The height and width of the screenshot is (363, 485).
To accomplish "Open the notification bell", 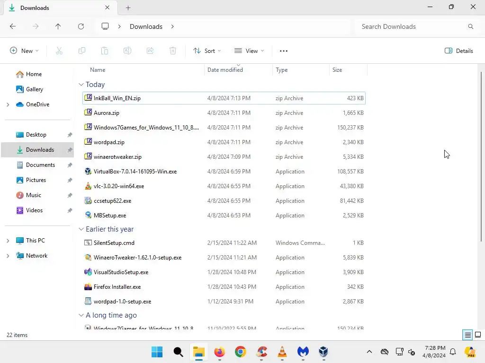I will [453, 352].
